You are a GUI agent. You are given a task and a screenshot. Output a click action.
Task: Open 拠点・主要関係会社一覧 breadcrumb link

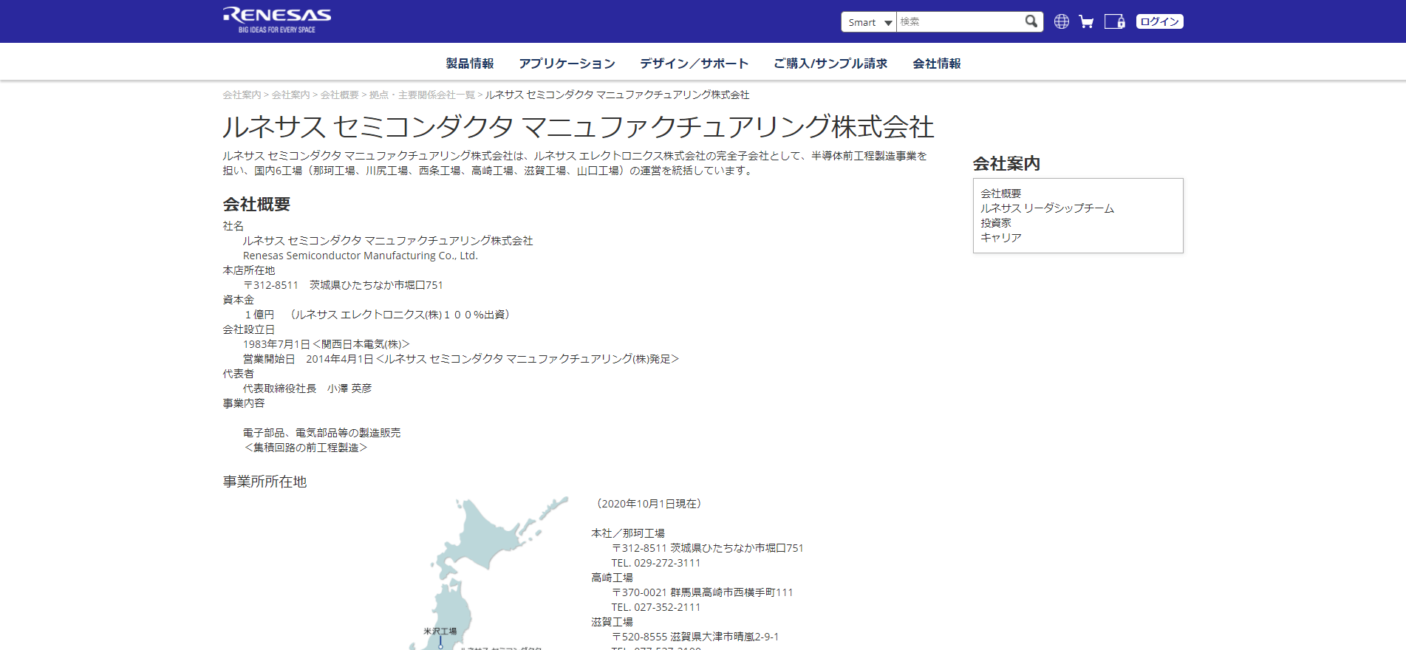pyautogui.click(x=422, y=95)
